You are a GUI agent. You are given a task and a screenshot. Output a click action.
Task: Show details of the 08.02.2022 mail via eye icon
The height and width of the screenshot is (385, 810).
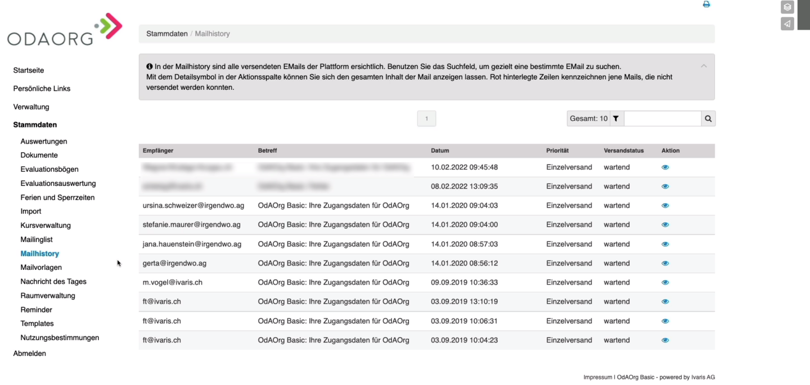tap(665, 186)
